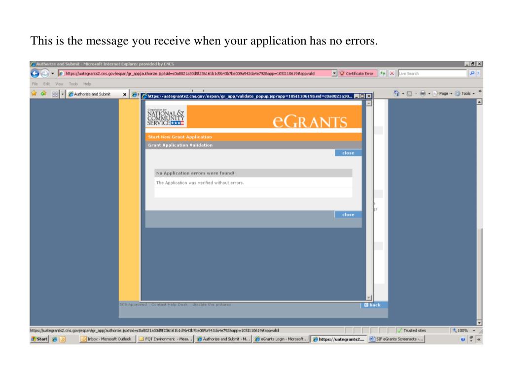Click the Live Search magnifier icon

(x=472, y=74)
